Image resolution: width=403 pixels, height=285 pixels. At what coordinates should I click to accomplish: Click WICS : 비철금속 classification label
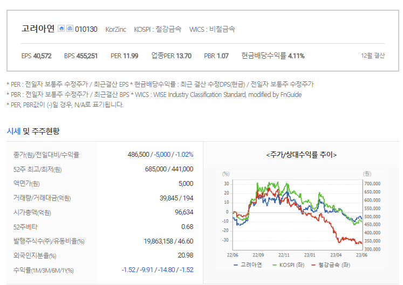212,29
